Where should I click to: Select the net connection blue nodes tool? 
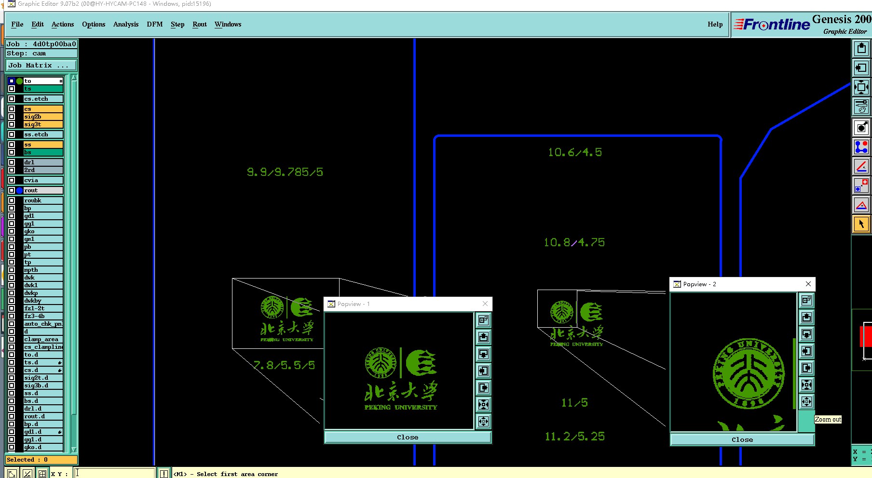pos(861,147)
